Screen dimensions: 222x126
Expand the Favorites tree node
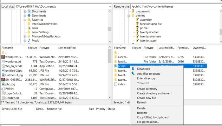pos(25,20)
